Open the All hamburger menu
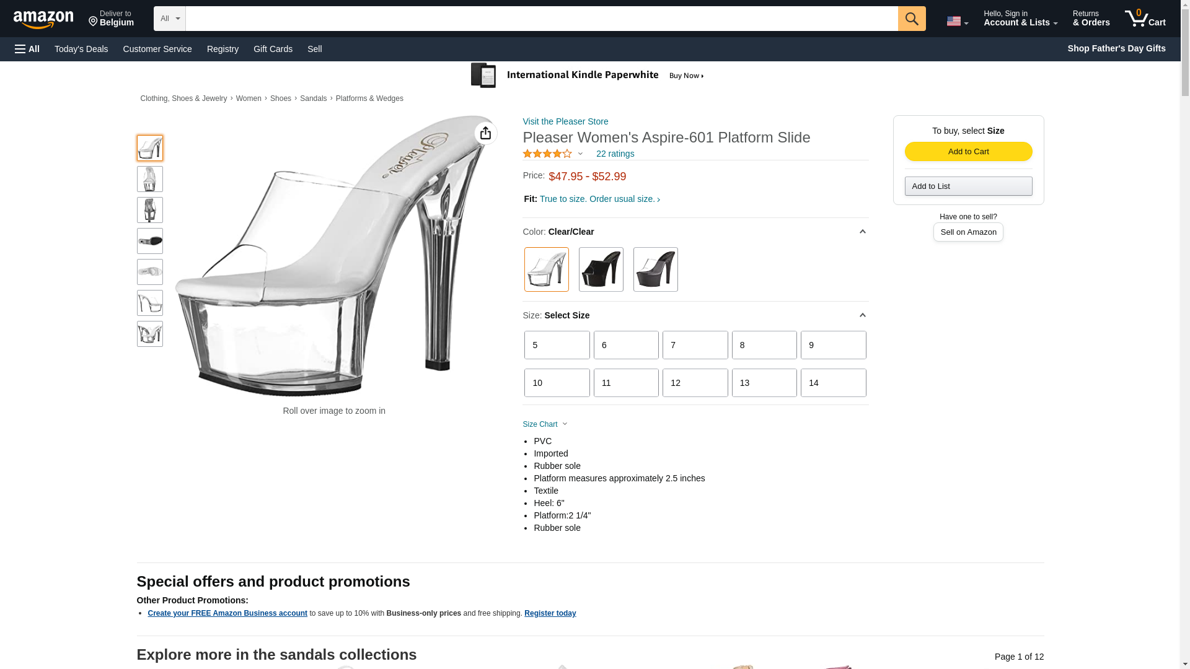 click(27, 49)
